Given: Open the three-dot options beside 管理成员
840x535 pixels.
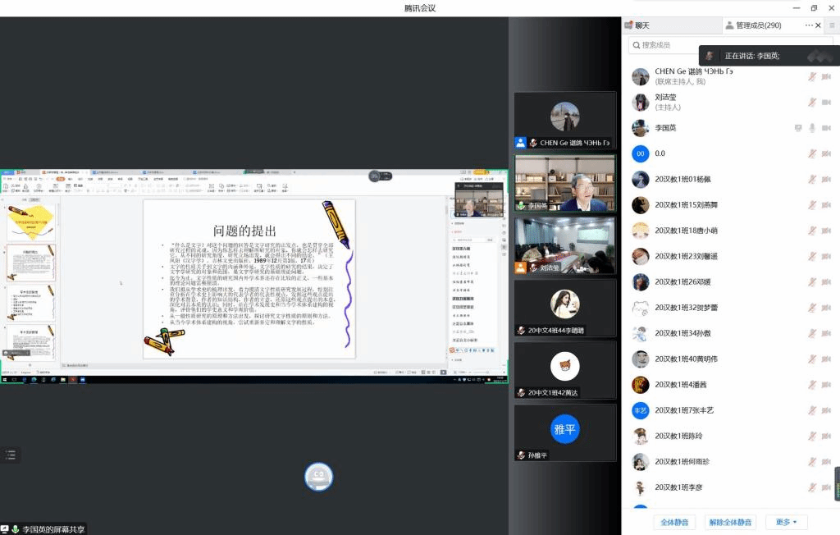Looking at the screenshot, I should click(x=808, y=25).
